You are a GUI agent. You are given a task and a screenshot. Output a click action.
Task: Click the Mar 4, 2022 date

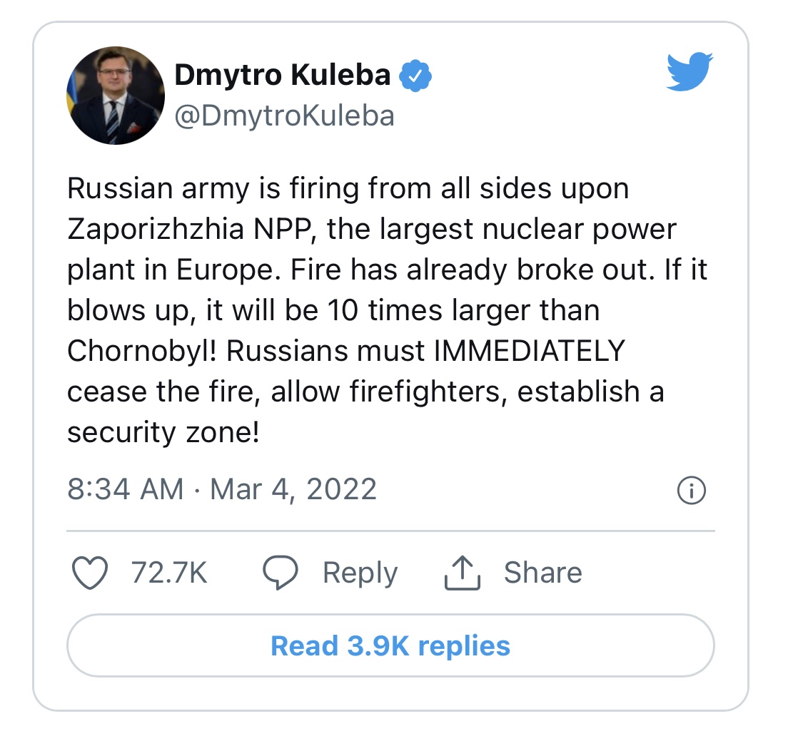[293, 490]
